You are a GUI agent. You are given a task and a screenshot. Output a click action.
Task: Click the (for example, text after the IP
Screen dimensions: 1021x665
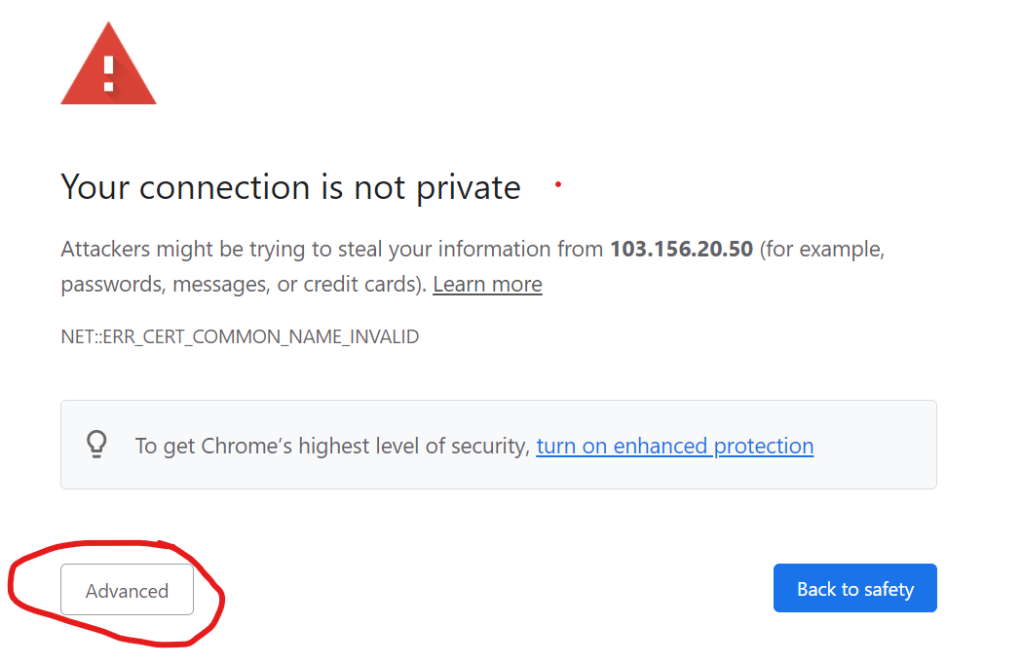click(821, 249)
